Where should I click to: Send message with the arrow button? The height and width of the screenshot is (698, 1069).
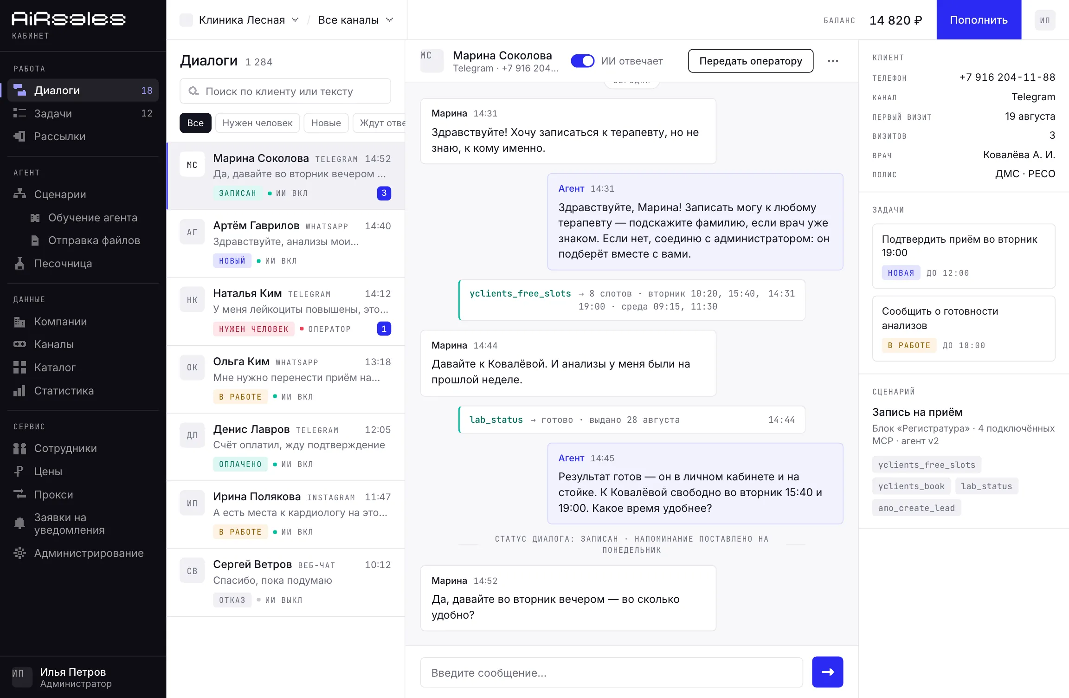tap(827, 672)
